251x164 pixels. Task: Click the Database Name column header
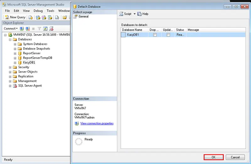135,30
